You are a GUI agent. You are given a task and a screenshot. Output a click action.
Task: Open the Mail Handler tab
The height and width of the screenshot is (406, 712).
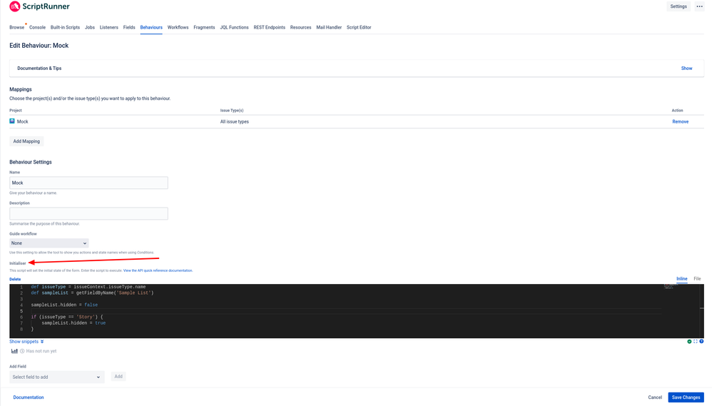click(329, 27)
